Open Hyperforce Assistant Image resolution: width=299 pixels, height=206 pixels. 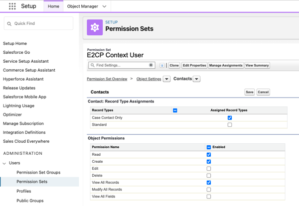(x=23, y=79)
